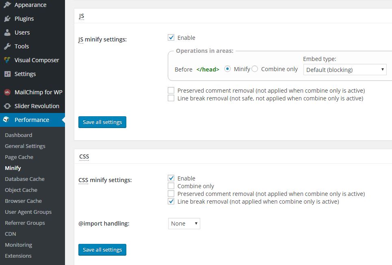Viewport: 392px width, 265px height.
Task: Open the CDN submenu link
Action: click(11, 234)
